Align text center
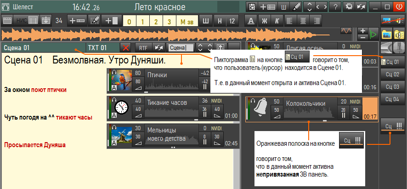This screenshot has width=407, height=189. click(x=304, y=21)
